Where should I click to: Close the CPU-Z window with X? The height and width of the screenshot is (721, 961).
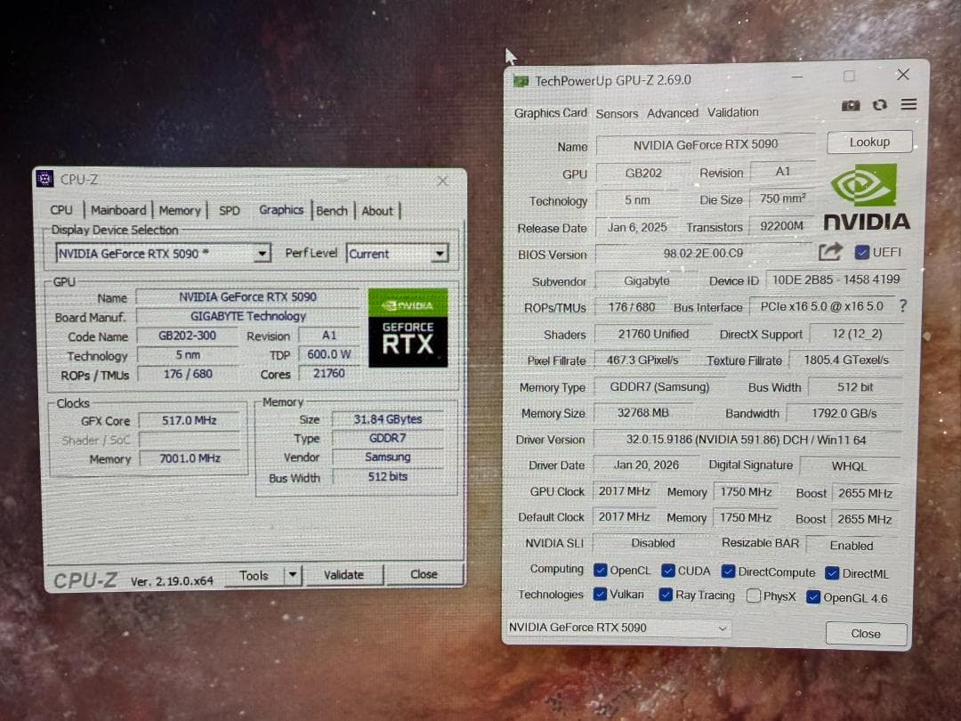tap(442, 181)
